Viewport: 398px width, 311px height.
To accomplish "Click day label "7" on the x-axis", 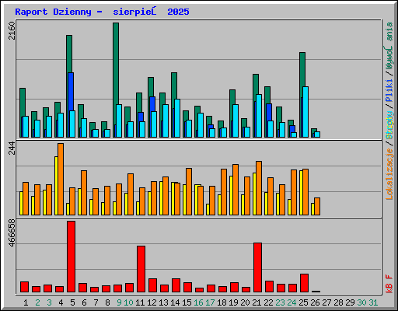I will (96, 302).
